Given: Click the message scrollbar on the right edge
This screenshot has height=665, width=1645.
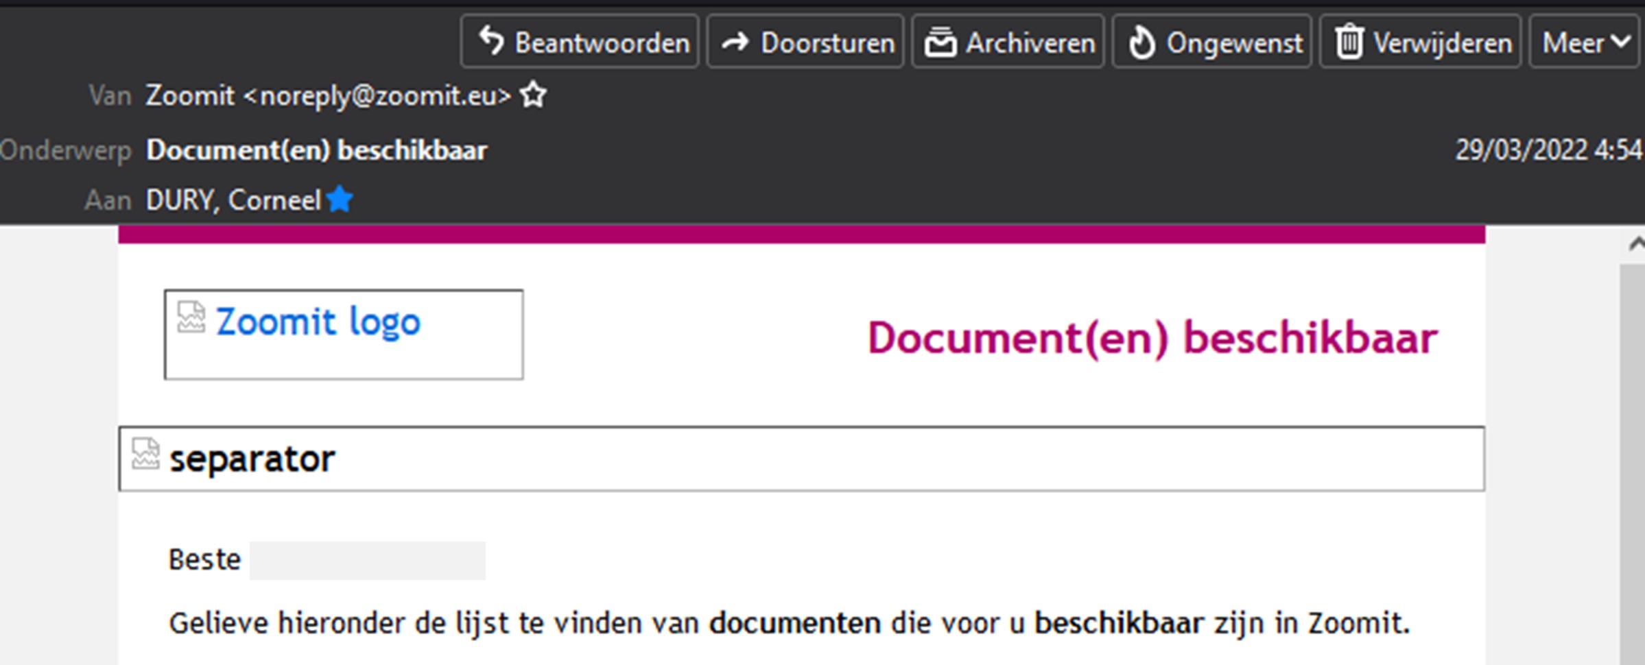Looking at the screenshot, I should [1637, 446].
